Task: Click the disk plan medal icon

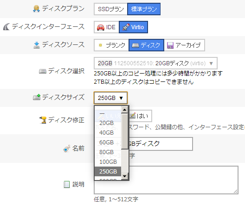Action: tap(36, 9)
